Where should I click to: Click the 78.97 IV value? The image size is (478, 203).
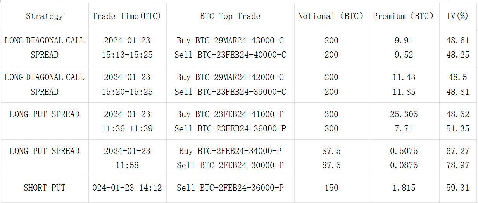[x=457, y=165]
